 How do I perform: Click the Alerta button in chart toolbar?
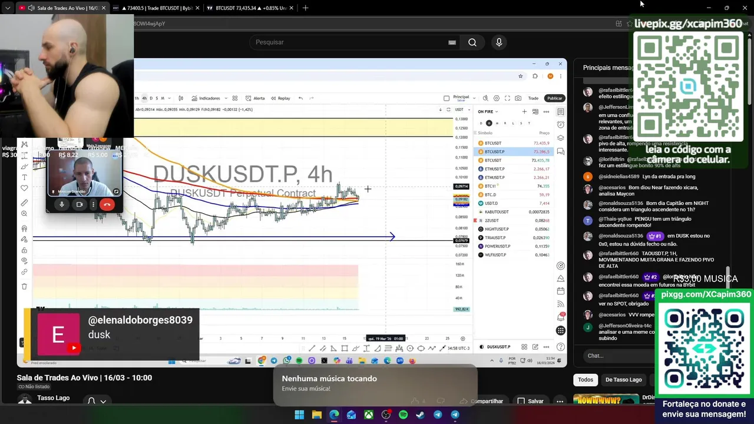tap(255, 98)
